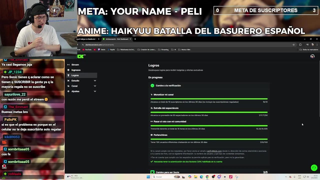This screenshot has width=320, height=180.
Task: Click Parlanchines progress bar
Action: [209, 139]
